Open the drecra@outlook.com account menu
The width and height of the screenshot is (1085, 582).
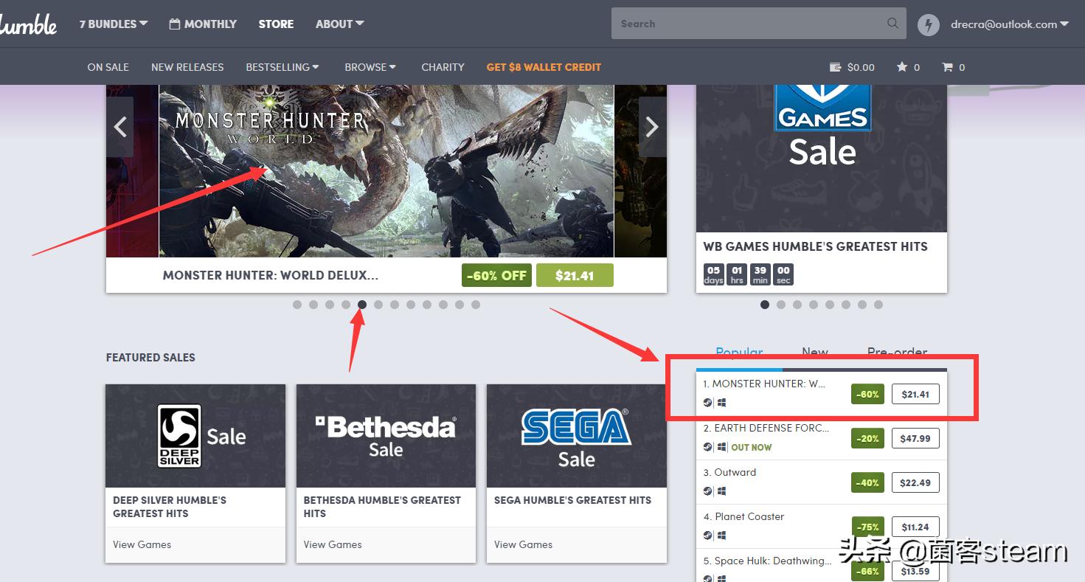[x=1010, y=24]
